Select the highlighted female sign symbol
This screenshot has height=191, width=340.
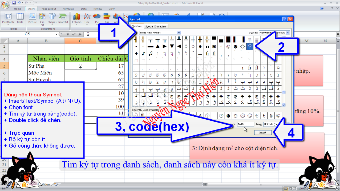(x=250, y=47)
